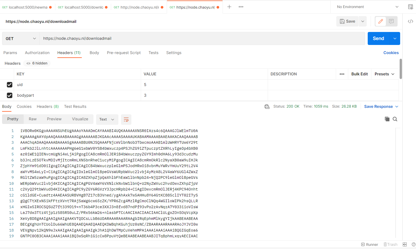Click the pencil edit mode icon
The width and height of the screenshot is (416, 250).
tap(380, 21)
